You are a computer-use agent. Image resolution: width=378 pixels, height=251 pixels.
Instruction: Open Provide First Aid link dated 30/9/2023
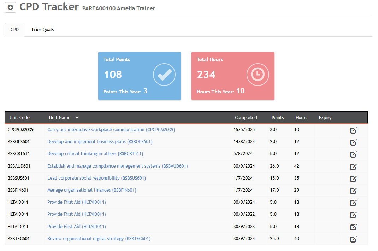click(76, 227)
